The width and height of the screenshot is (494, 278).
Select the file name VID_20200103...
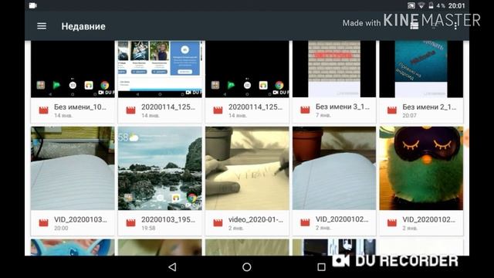pyautogui.click(x=80, y=219)
